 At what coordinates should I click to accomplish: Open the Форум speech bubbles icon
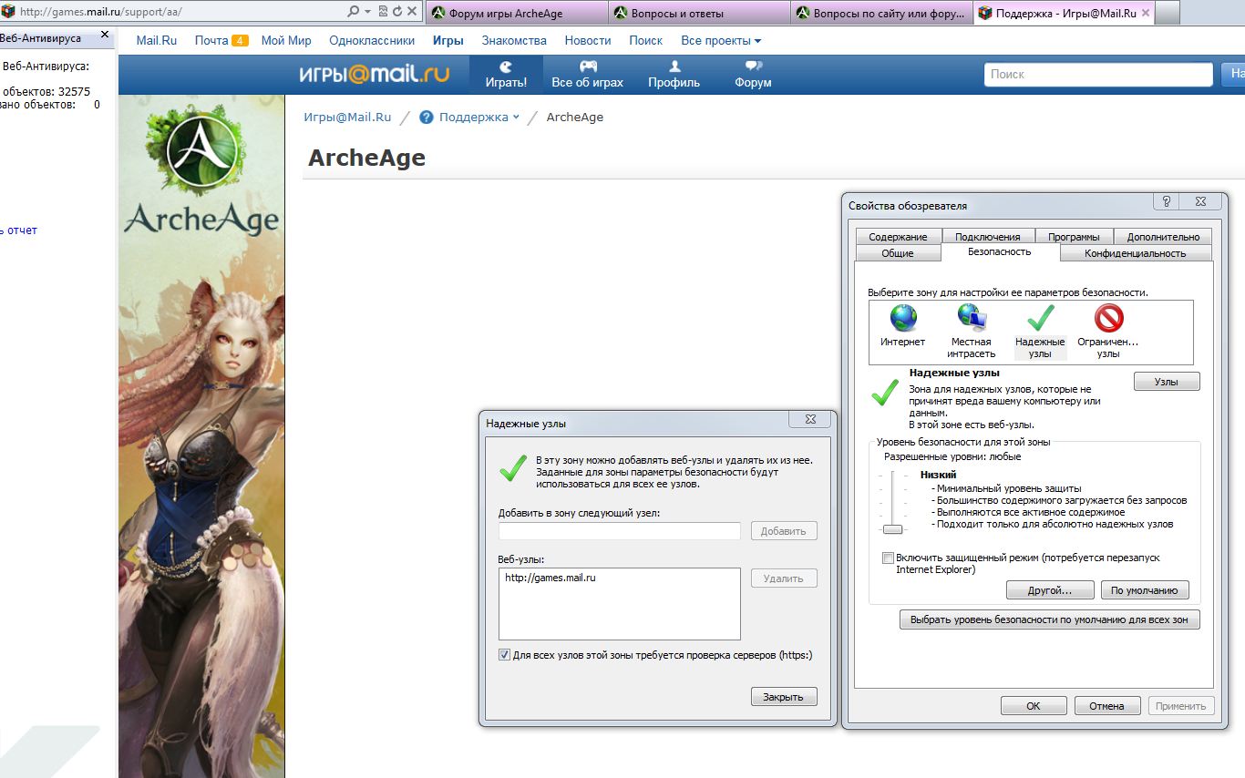tap(753, 67)
